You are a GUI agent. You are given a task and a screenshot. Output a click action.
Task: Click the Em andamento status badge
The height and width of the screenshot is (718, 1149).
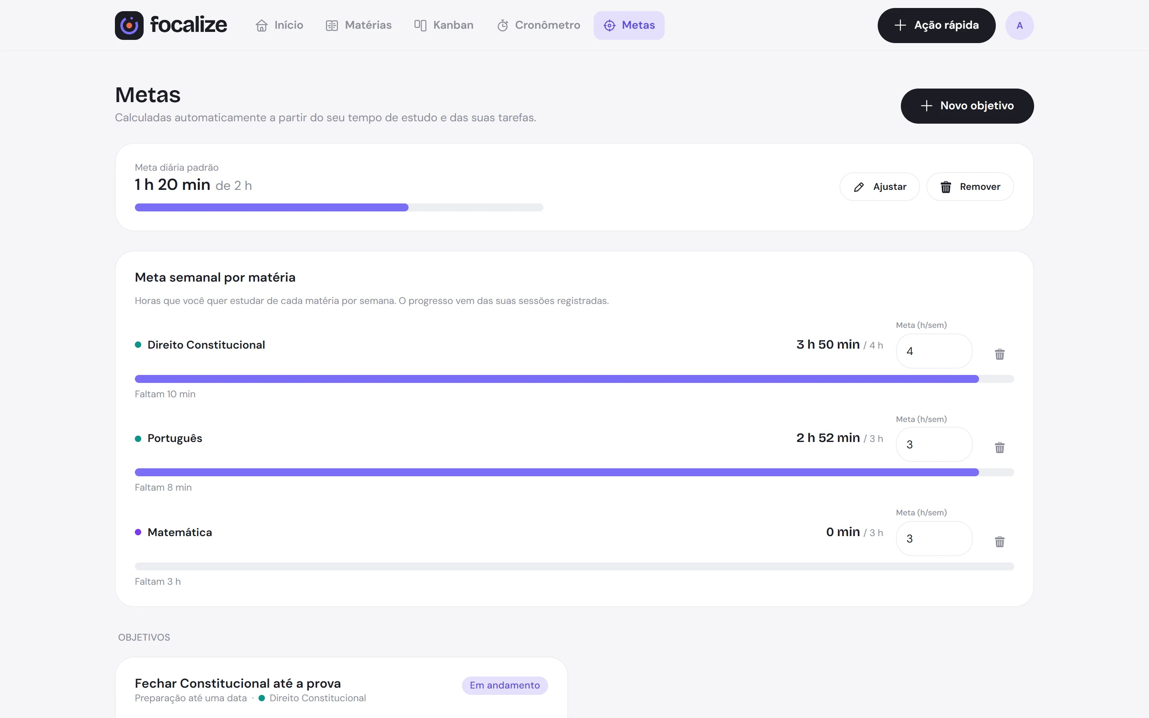tap(505, 685)
